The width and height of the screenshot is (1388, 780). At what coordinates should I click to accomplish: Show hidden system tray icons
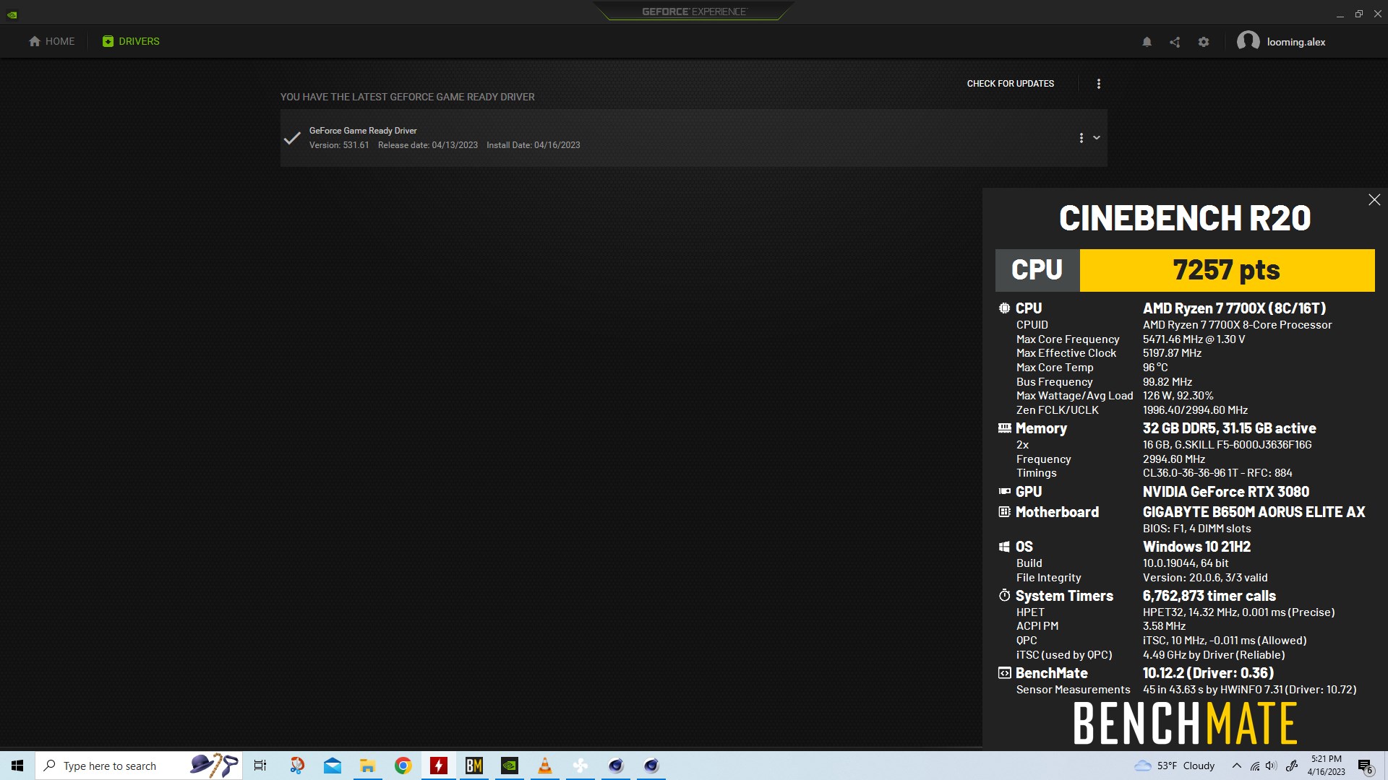pos(1237,766)
